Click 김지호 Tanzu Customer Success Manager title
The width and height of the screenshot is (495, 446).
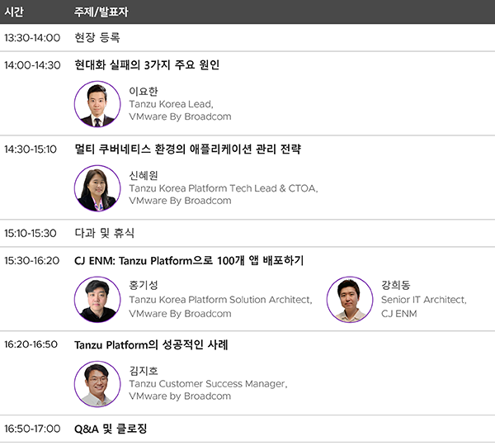tap(208, 383)
